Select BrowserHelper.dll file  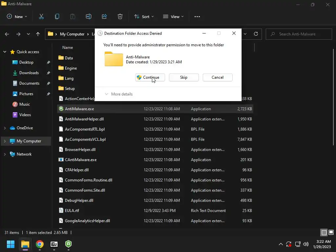click(x=155, y=150)
